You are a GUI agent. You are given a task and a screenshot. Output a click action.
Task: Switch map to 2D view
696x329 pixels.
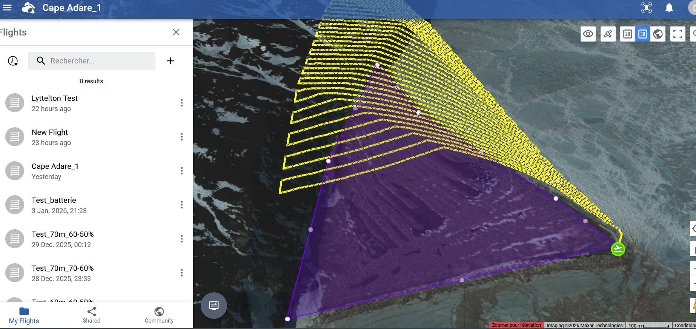tap(627, 34)
